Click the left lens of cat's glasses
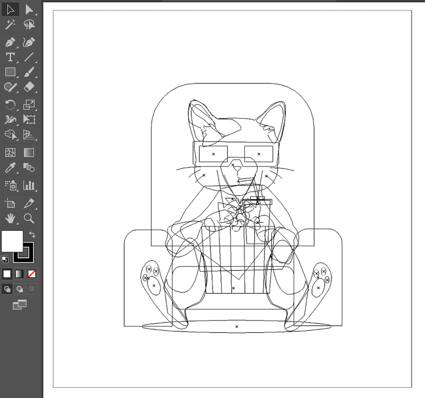This screenshot has width=425, height=398. [213, 154]
